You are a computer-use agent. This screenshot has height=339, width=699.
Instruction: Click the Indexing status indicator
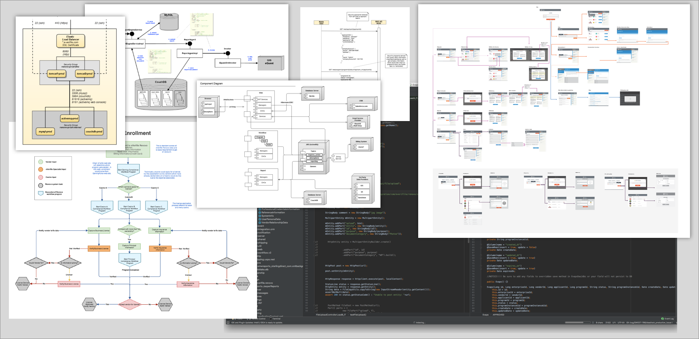pos(419,322)
